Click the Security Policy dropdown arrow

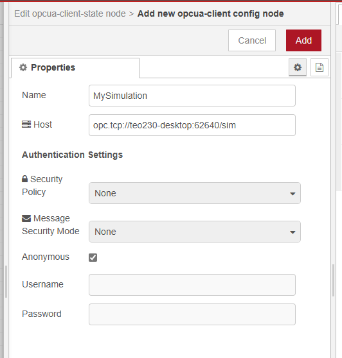click(x=292, y=194)
